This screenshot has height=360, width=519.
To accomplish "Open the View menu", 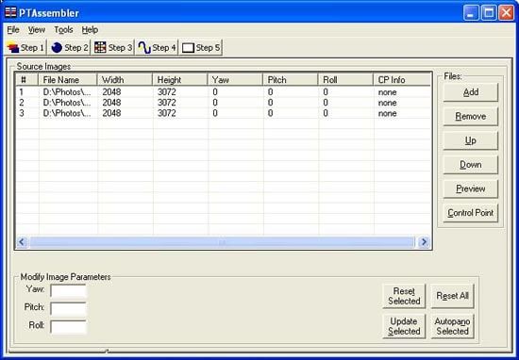I will pyautogui.click(x=37, y=30).
